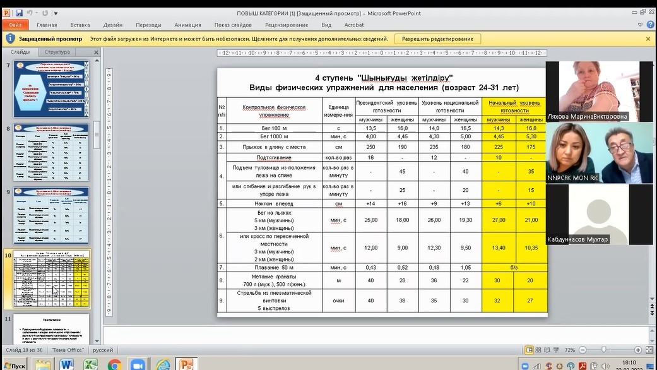Click the ribbon expand chevron near help
657x370 pixels.
pyautogui.click(x=640, y=25)
